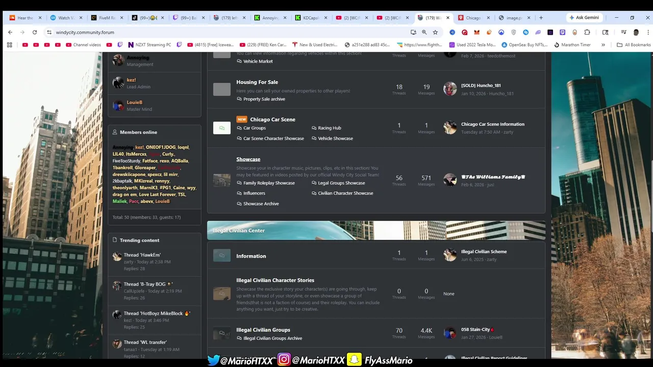Image resolution: width=653 pixels, height=367 pixels.
Task: Open the Chrome extensions puzzle icon
Action: pos(587,32)
